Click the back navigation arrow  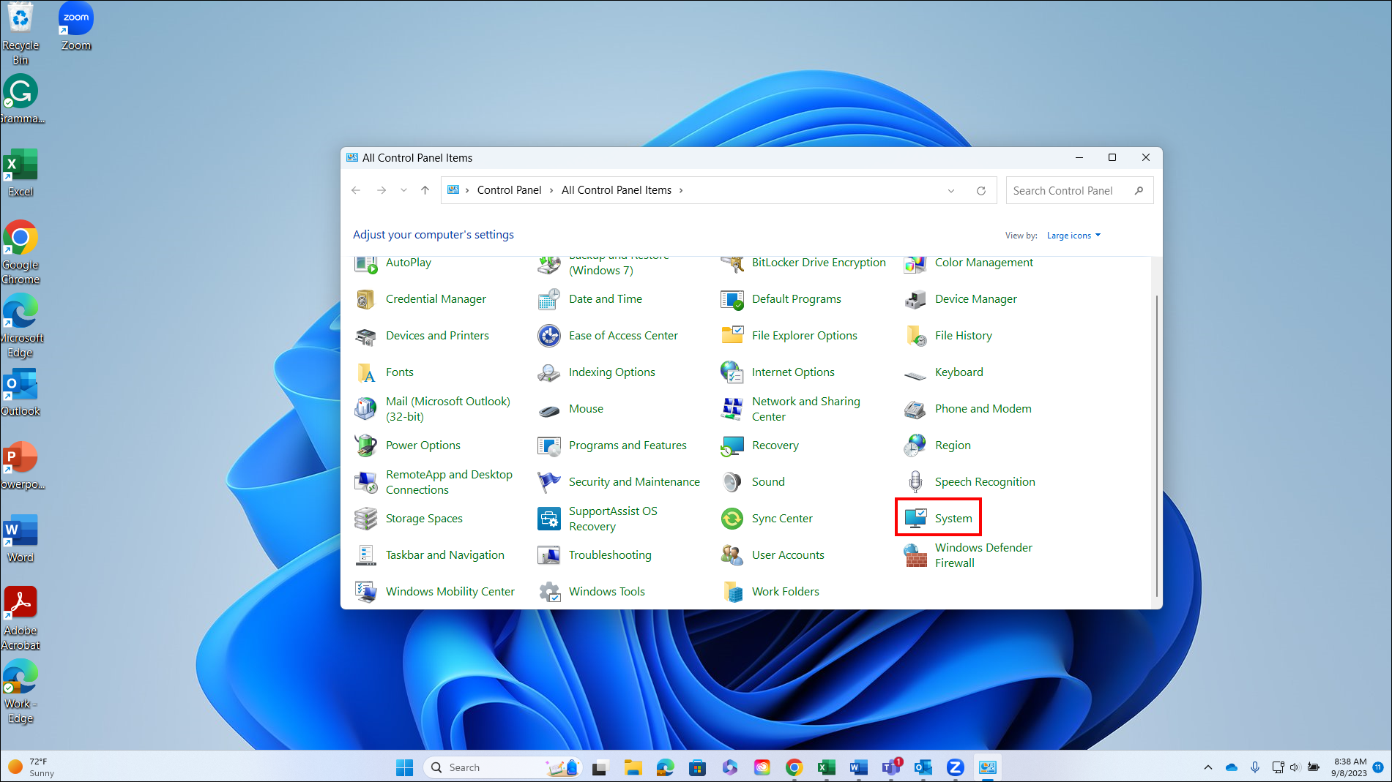[x=356, y=189]
